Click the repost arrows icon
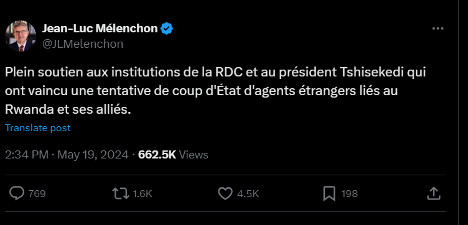This screenshot has width=468, height=225. pos(121,194)
